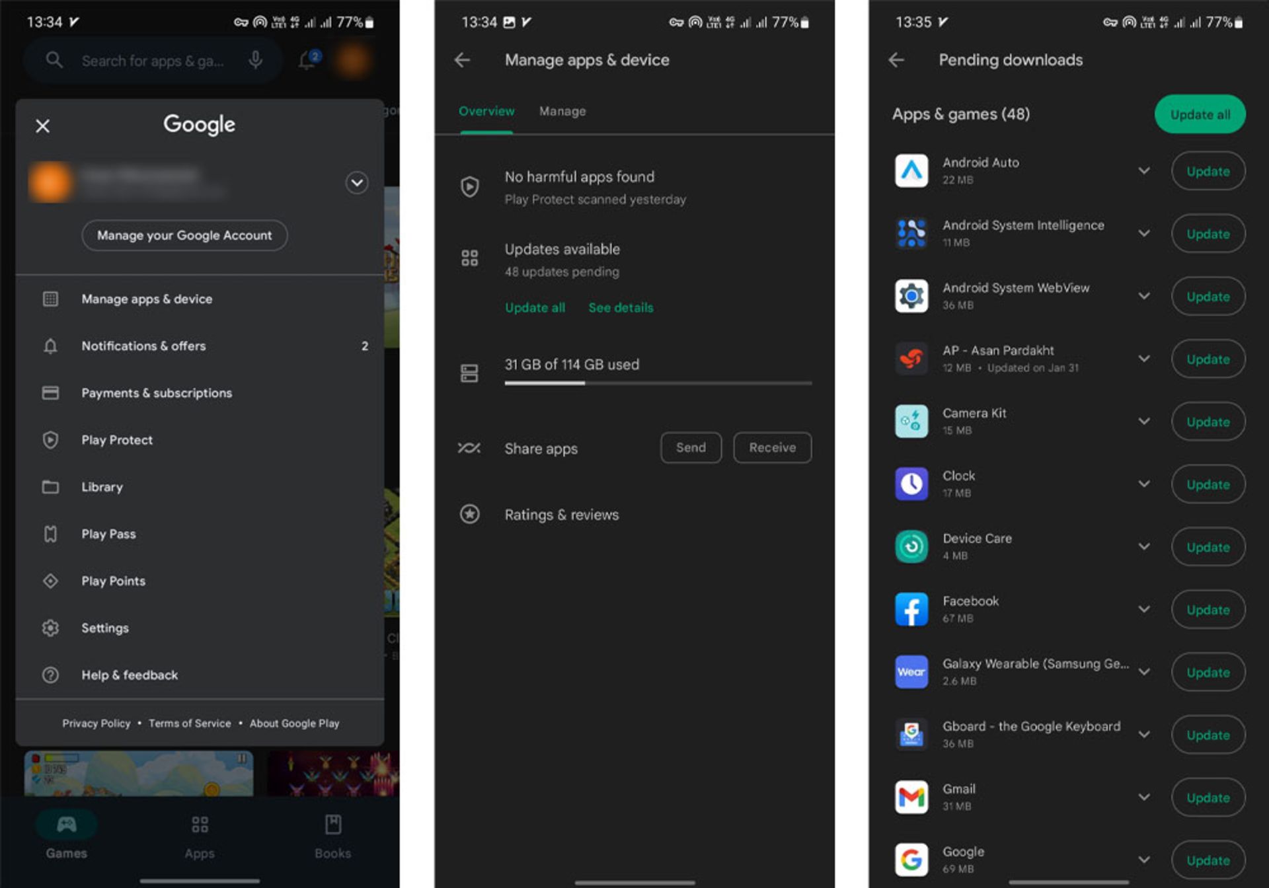Expand details for AP - Asan Pardakht
The height and width of the screenshot is (888, 1269).
coord(1144,359)
